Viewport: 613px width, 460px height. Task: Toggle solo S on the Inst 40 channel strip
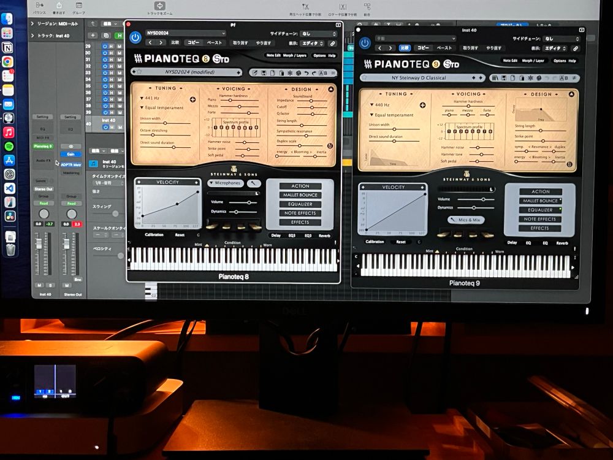pyautogui.click(x=50, y=285)
